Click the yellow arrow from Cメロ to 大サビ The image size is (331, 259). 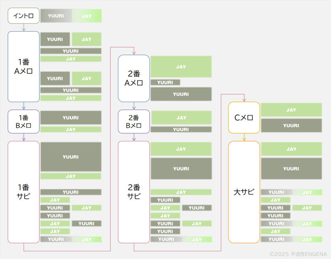(x=244, y=137)
